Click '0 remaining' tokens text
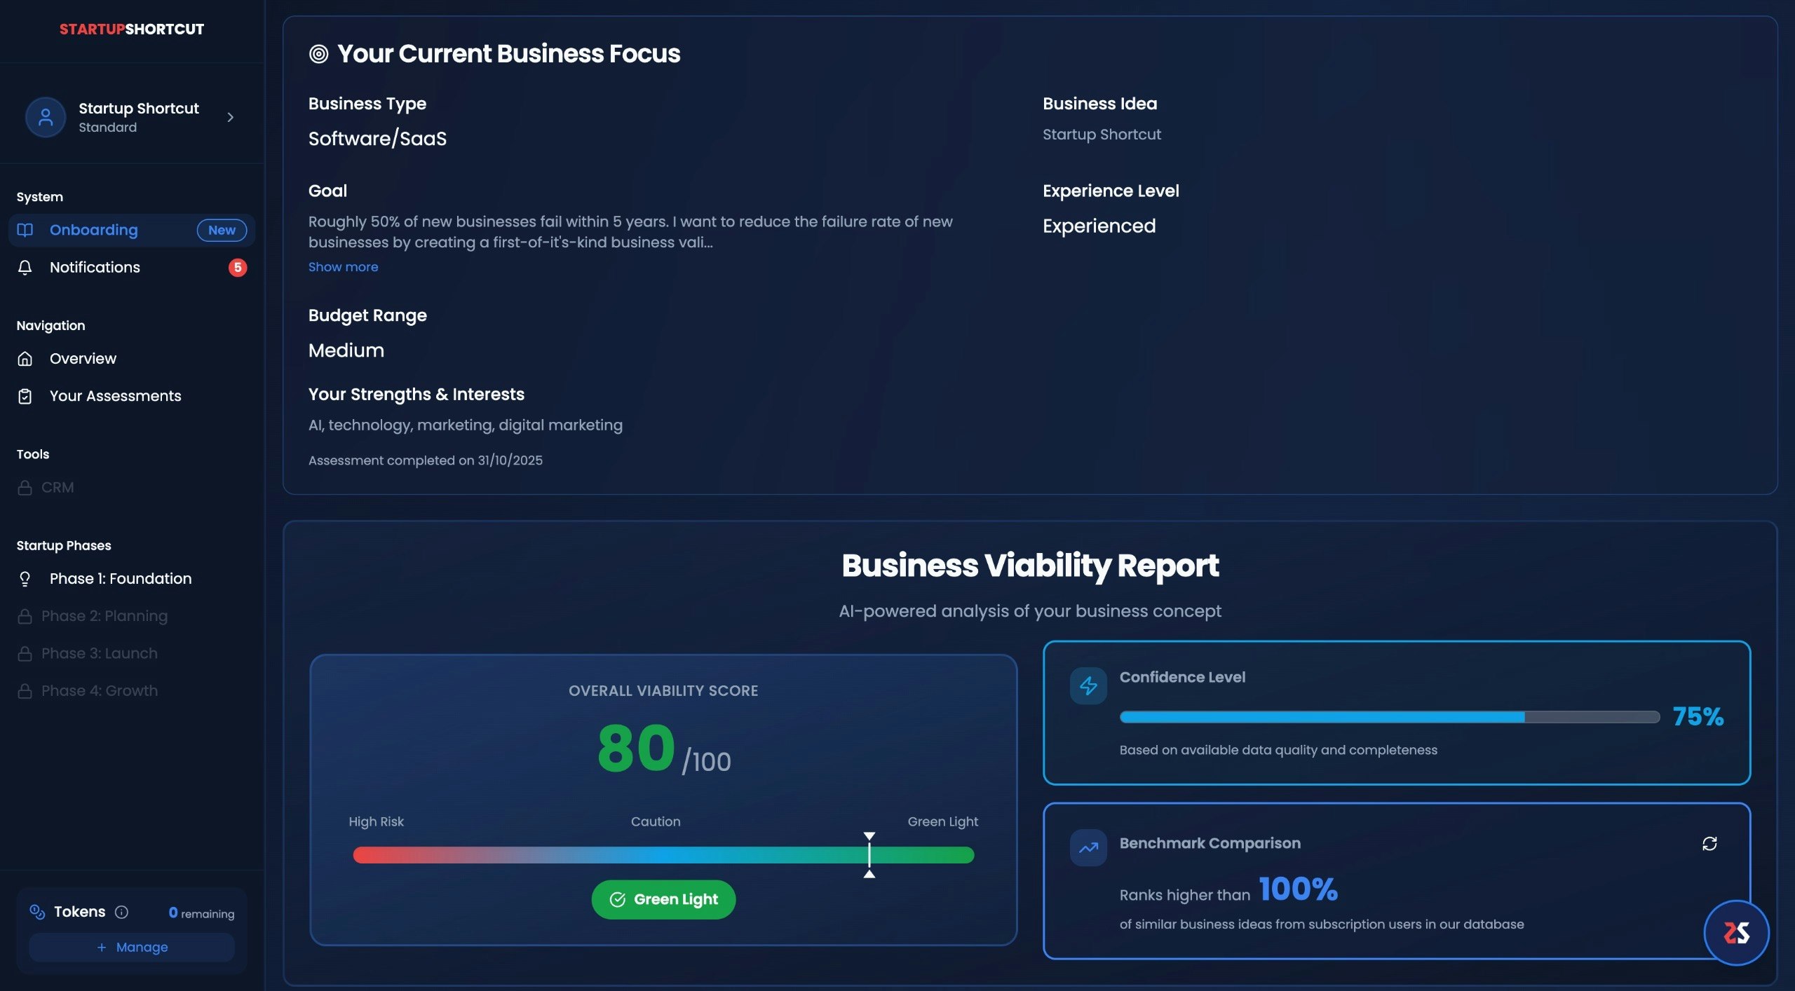This screenshot has width=1795, height=991. pyautogui.click(x=201, y=913)
